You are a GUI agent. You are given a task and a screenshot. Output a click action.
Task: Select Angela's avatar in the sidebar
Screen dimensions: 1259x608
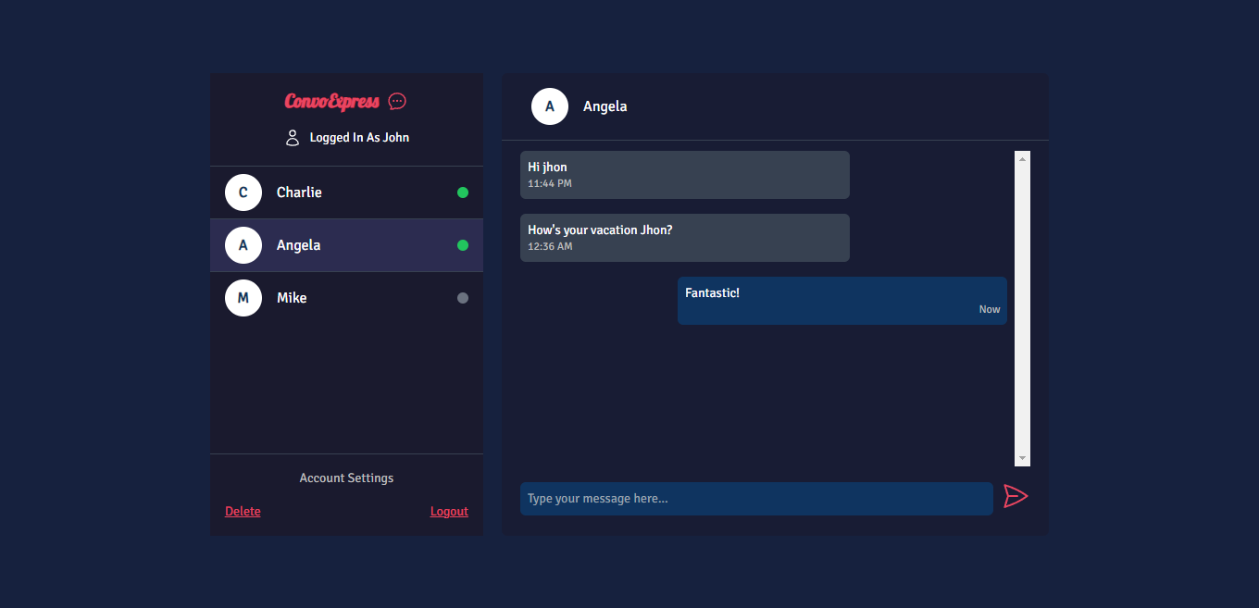pyautogui.click(x=243, y=245)
